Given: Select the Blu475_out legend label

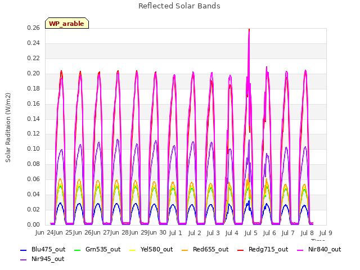Looking at the screenshot, I should pyautogui.click(x=48, y=250).
